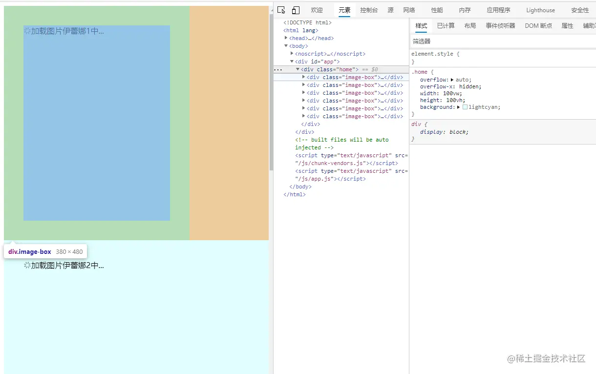Expand the highlighted image-box div node
596x374 pixels.
click(x=304, y=77)
